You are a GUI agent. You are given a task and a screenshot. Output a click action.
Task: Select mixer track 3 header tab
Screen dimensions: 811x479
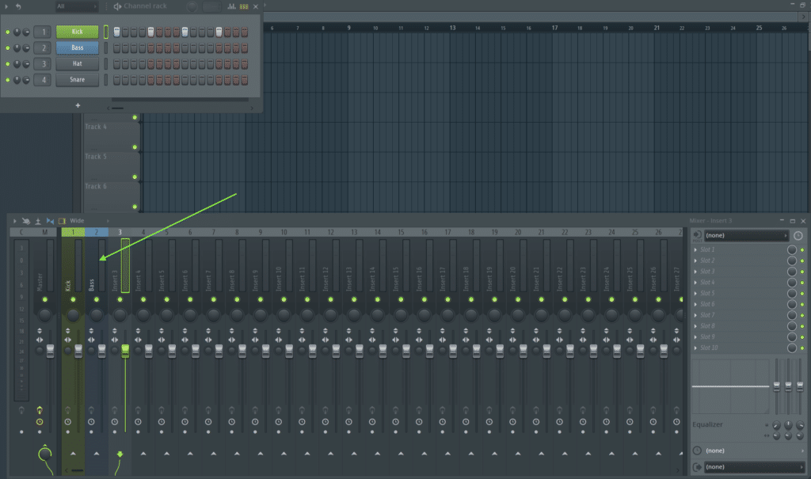coord(120,232)
